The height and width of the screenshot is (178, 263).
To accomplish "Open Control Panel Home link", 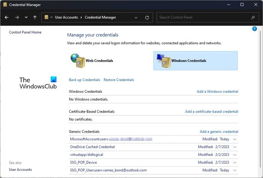I will [x=25, y=32].
